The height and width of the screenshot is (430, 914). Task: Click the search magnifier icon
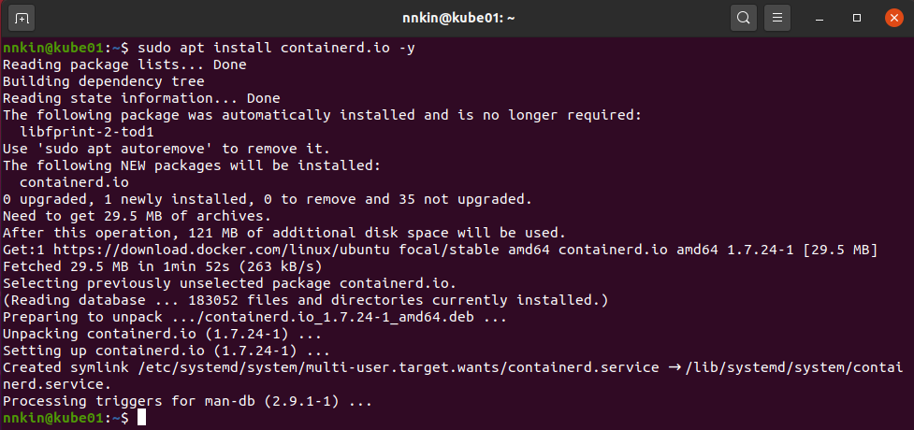click(x=743, y=18)
